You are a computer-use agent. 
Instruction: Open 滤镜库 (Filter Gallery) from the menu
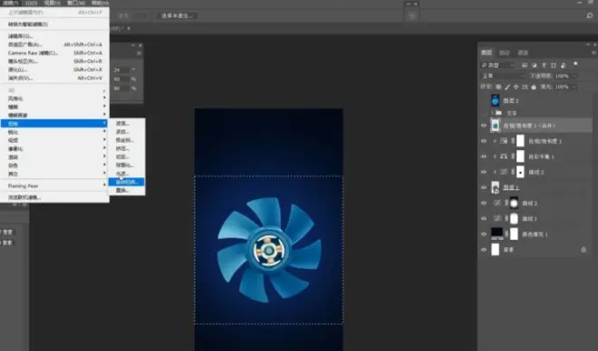tap(55, 36)
